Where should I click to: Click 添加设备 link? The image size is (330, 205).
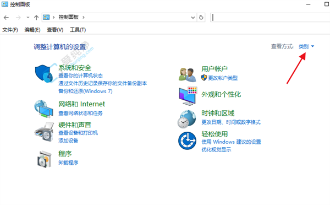(68, 141)
